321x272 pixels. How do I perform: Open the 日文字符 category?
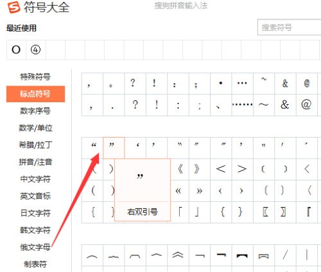[35, 213]
